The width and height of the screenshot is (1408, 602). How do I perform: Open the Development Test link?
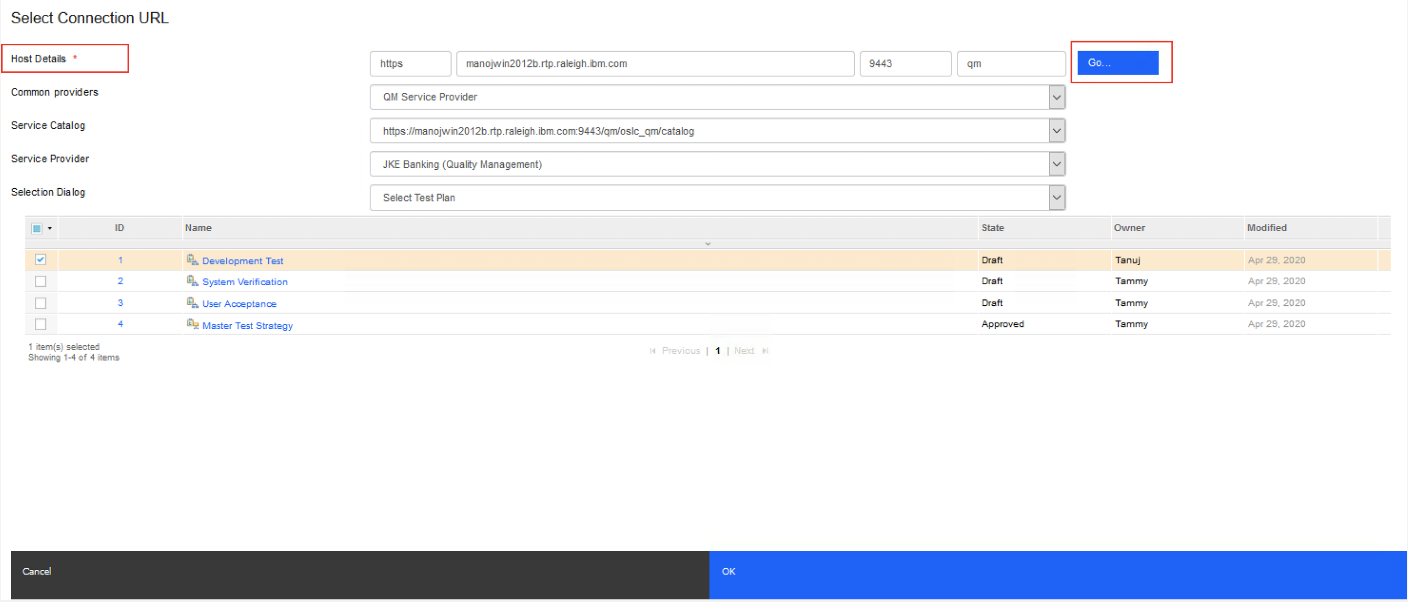(x=243, y=261)
